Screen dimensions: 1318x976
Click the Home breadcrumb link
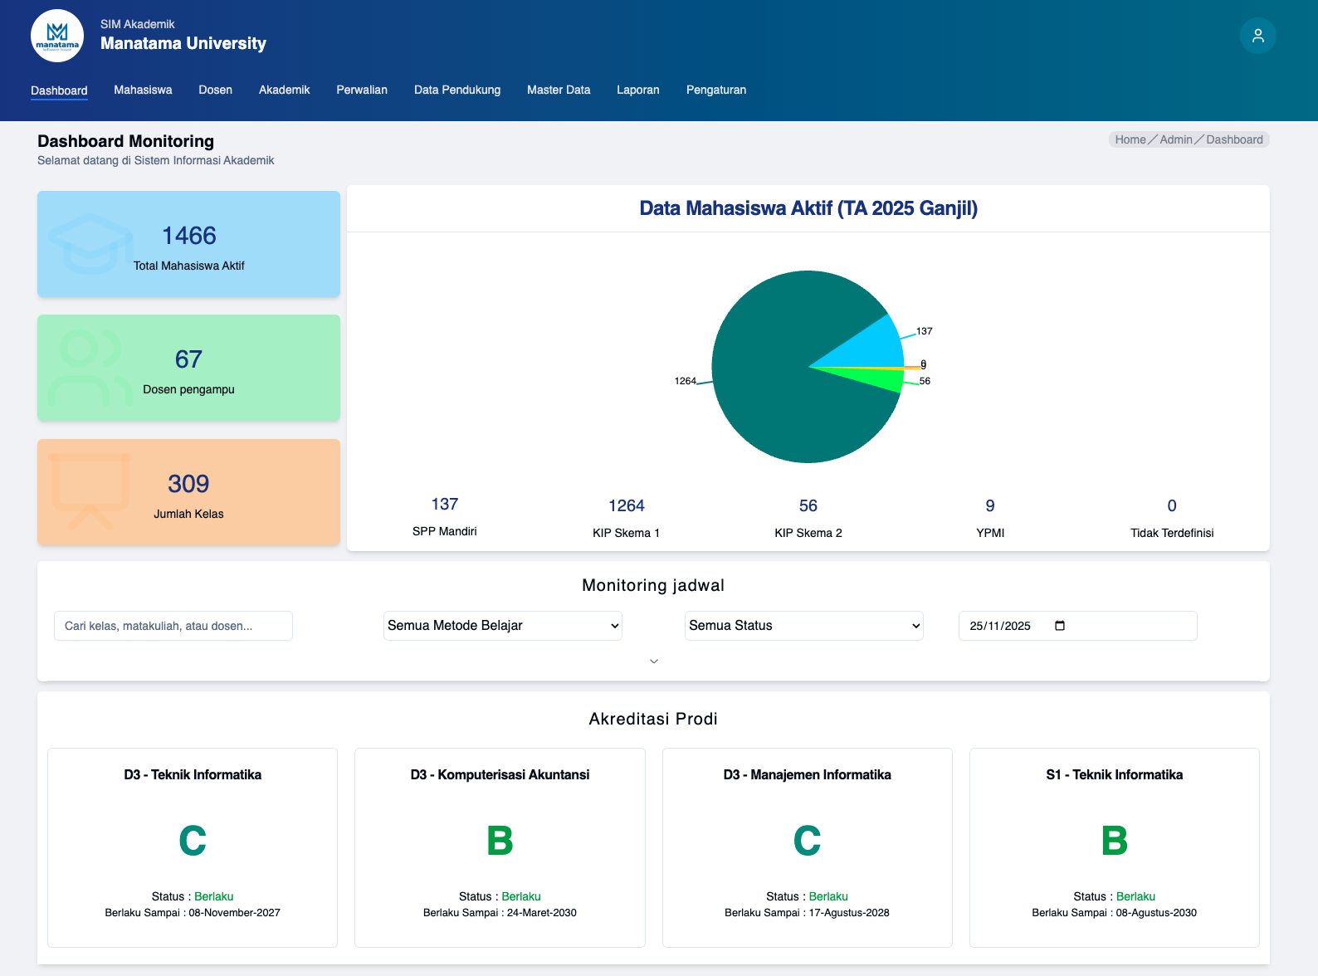point(1130,139)
